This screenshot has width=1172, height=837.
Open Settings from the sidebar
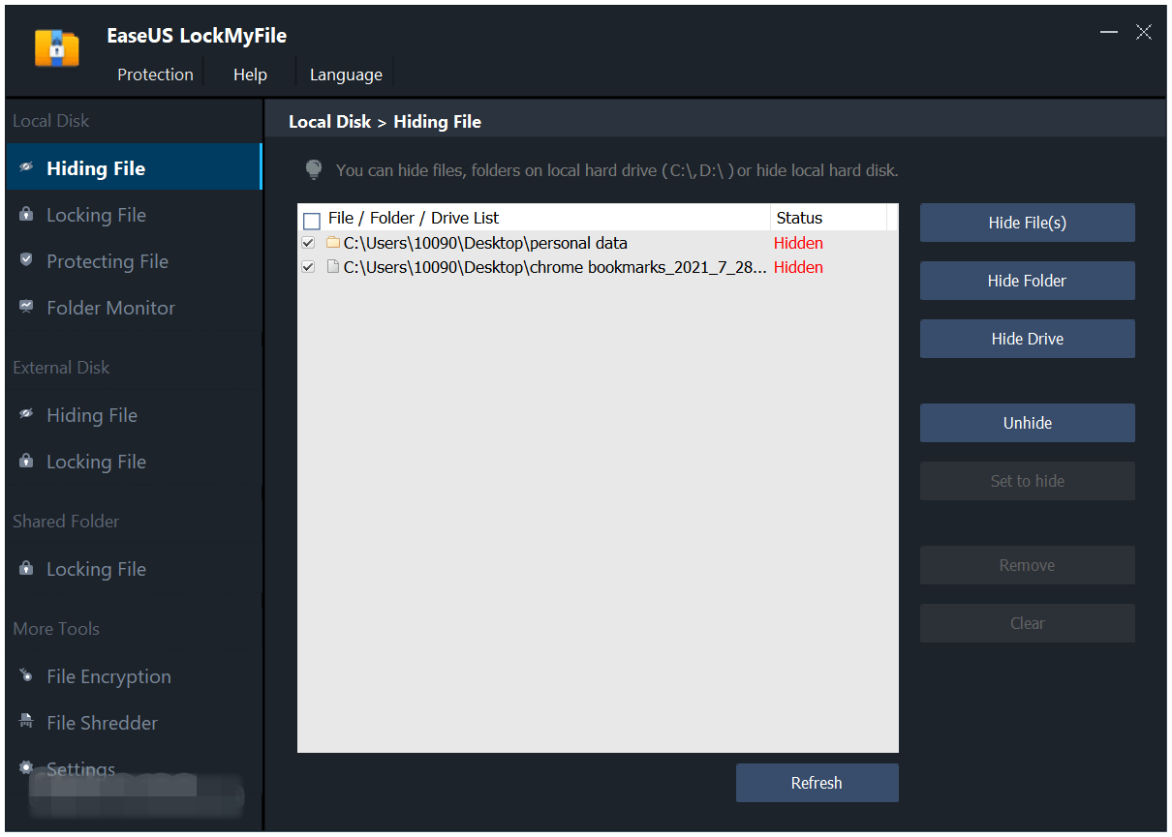80,768
